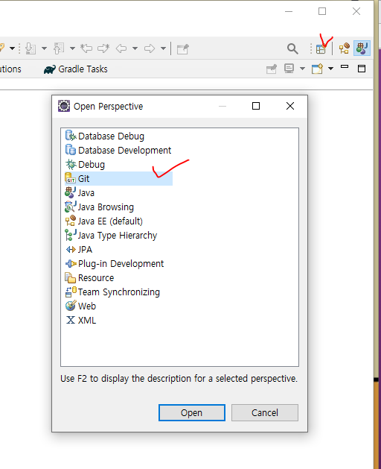Minimize the console view panel
Image resolution: width=381 pixels, height=469 pixels.
coord(345,66)
